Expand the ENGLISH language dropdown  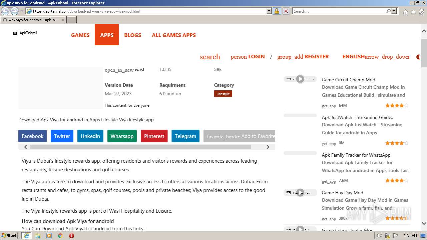click(376, 57)
